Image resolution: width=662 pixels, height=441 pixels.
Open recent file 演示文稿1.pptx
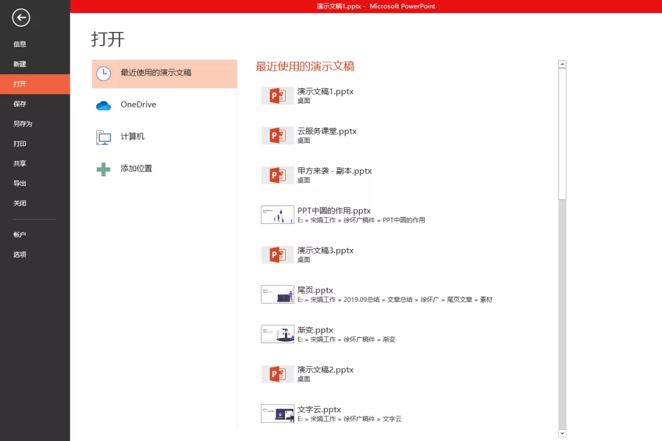click(325, 91)
